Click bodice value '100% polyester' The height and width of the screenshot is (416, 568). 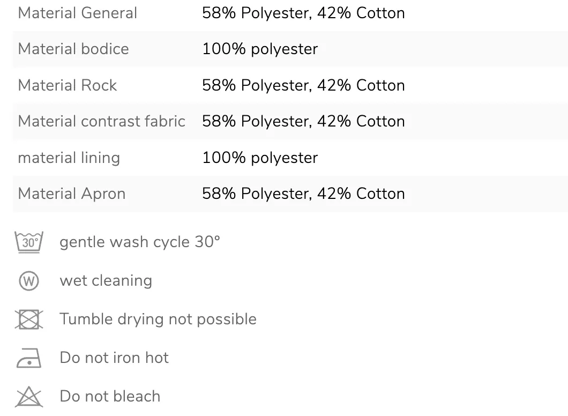(260, 49)
